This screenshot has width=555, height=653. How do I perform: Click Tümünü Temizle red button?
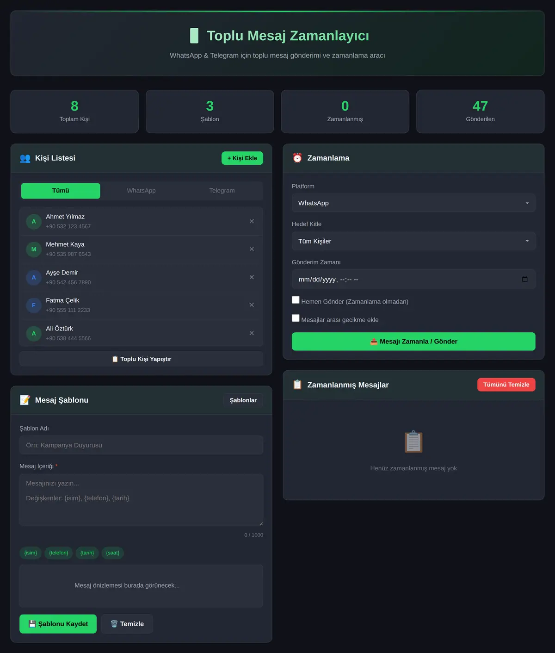coord(506,385)
